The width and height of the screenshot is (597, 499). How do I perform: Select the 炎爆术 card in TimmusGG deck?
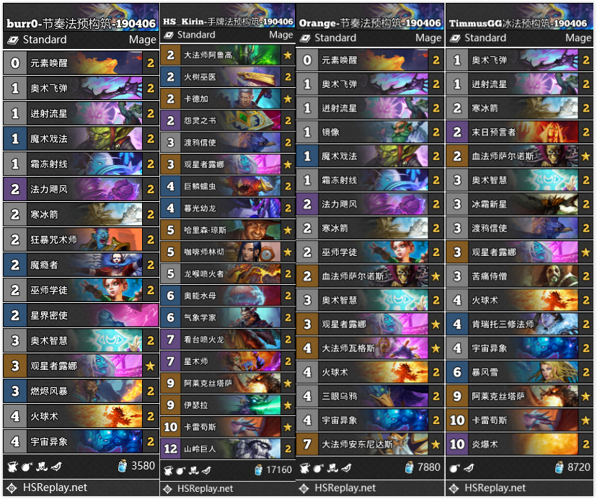pyautogui.click(x=519, y=444)
